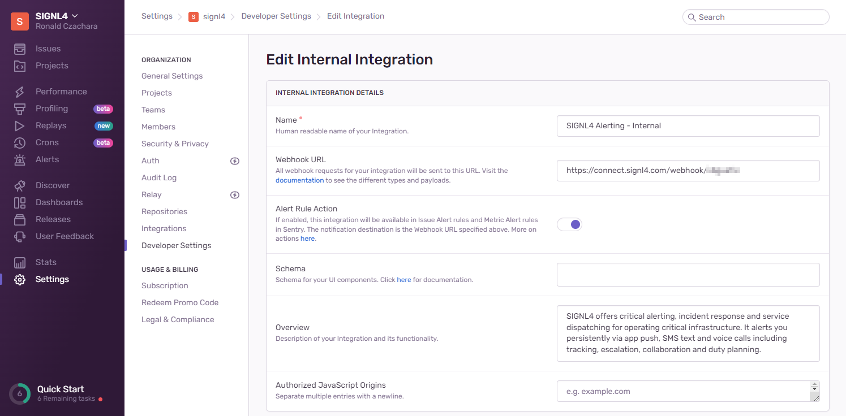Viewport: 846px width, 416px height.
Task: Click the signl4 avatar icon in breadcrumbs
Action: [x=194, y=17]
